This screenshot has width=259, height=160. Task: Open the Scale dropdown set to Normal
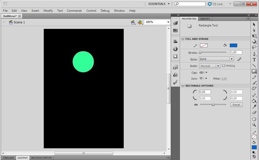[210, 66]
